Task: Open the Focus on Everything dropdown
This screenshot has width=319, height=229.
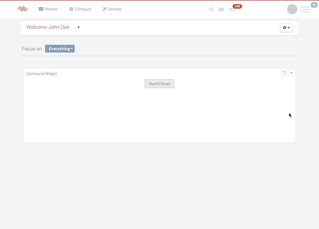Action: click(x=60, y=49)
